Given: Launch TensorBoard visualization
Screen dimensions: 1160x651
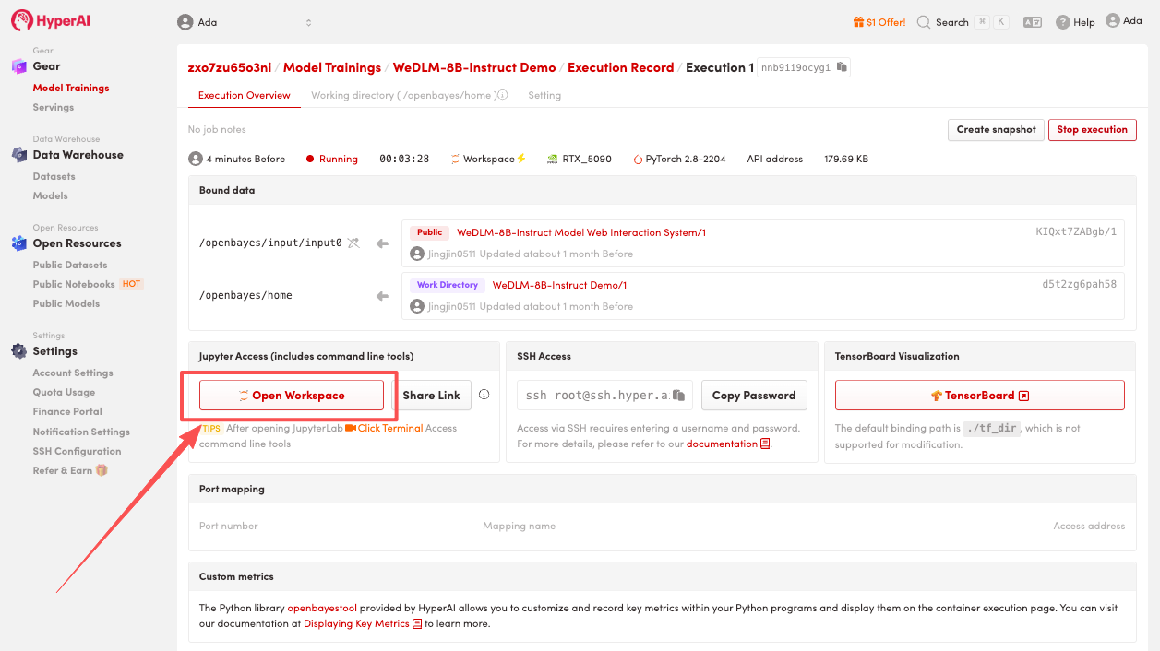Looking at the screenshot, I should (979, 396).
